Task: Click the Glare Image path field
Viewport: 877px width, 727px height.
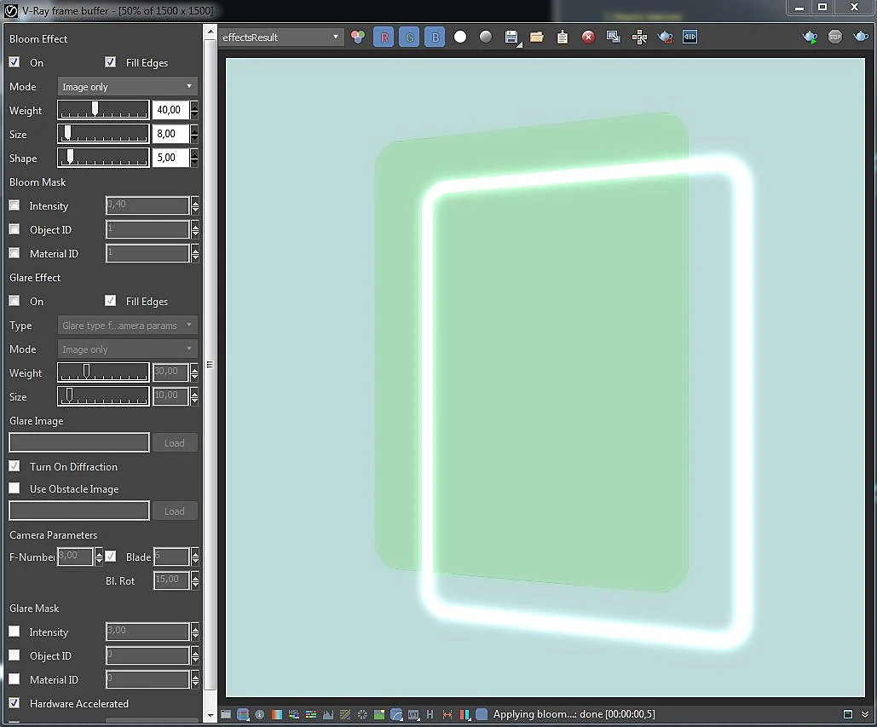Action: tap(79, 442)
